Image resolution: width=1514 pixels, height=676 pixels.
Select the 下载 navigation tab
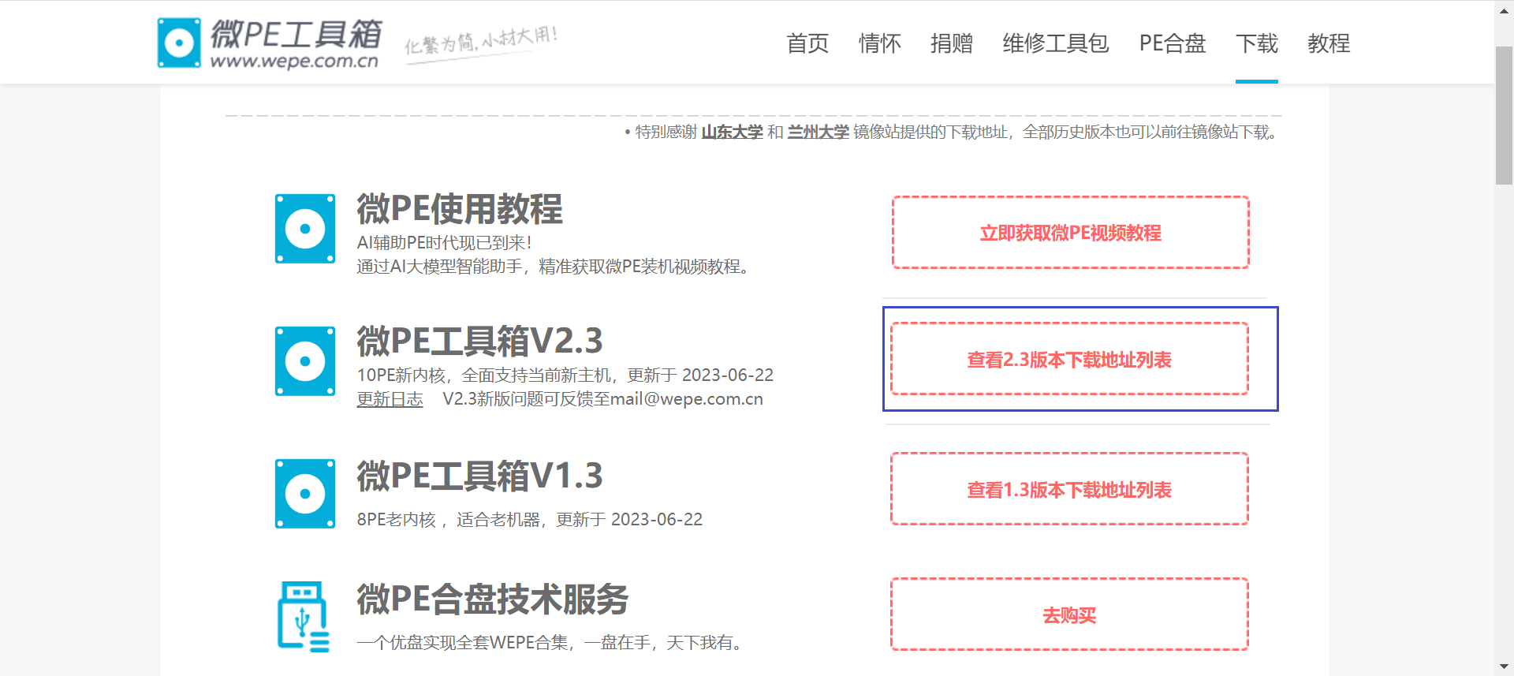coord(1257,43)
